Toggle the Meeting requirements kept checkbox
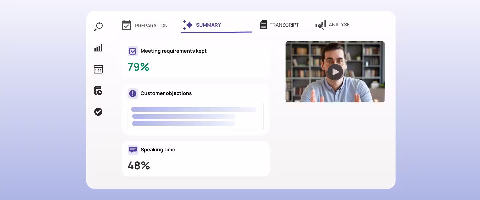The width and height of the screenshot is (480, 200). coord(133,51)
